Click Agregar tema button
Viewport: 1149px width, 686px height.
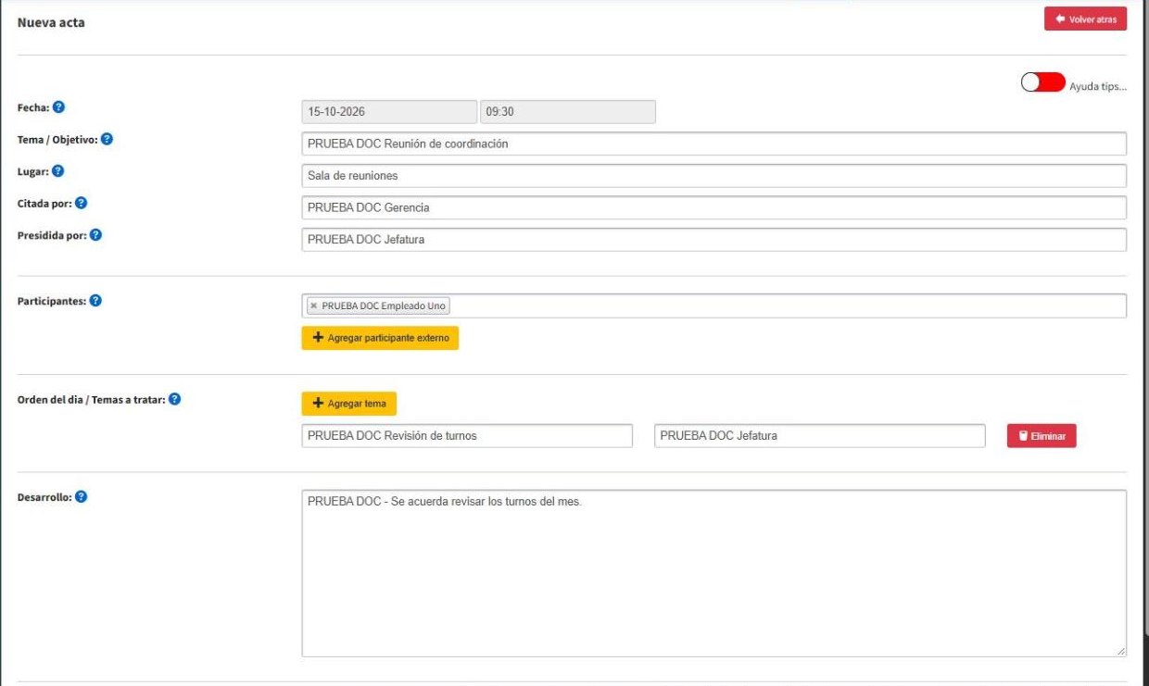coord(349,404)
